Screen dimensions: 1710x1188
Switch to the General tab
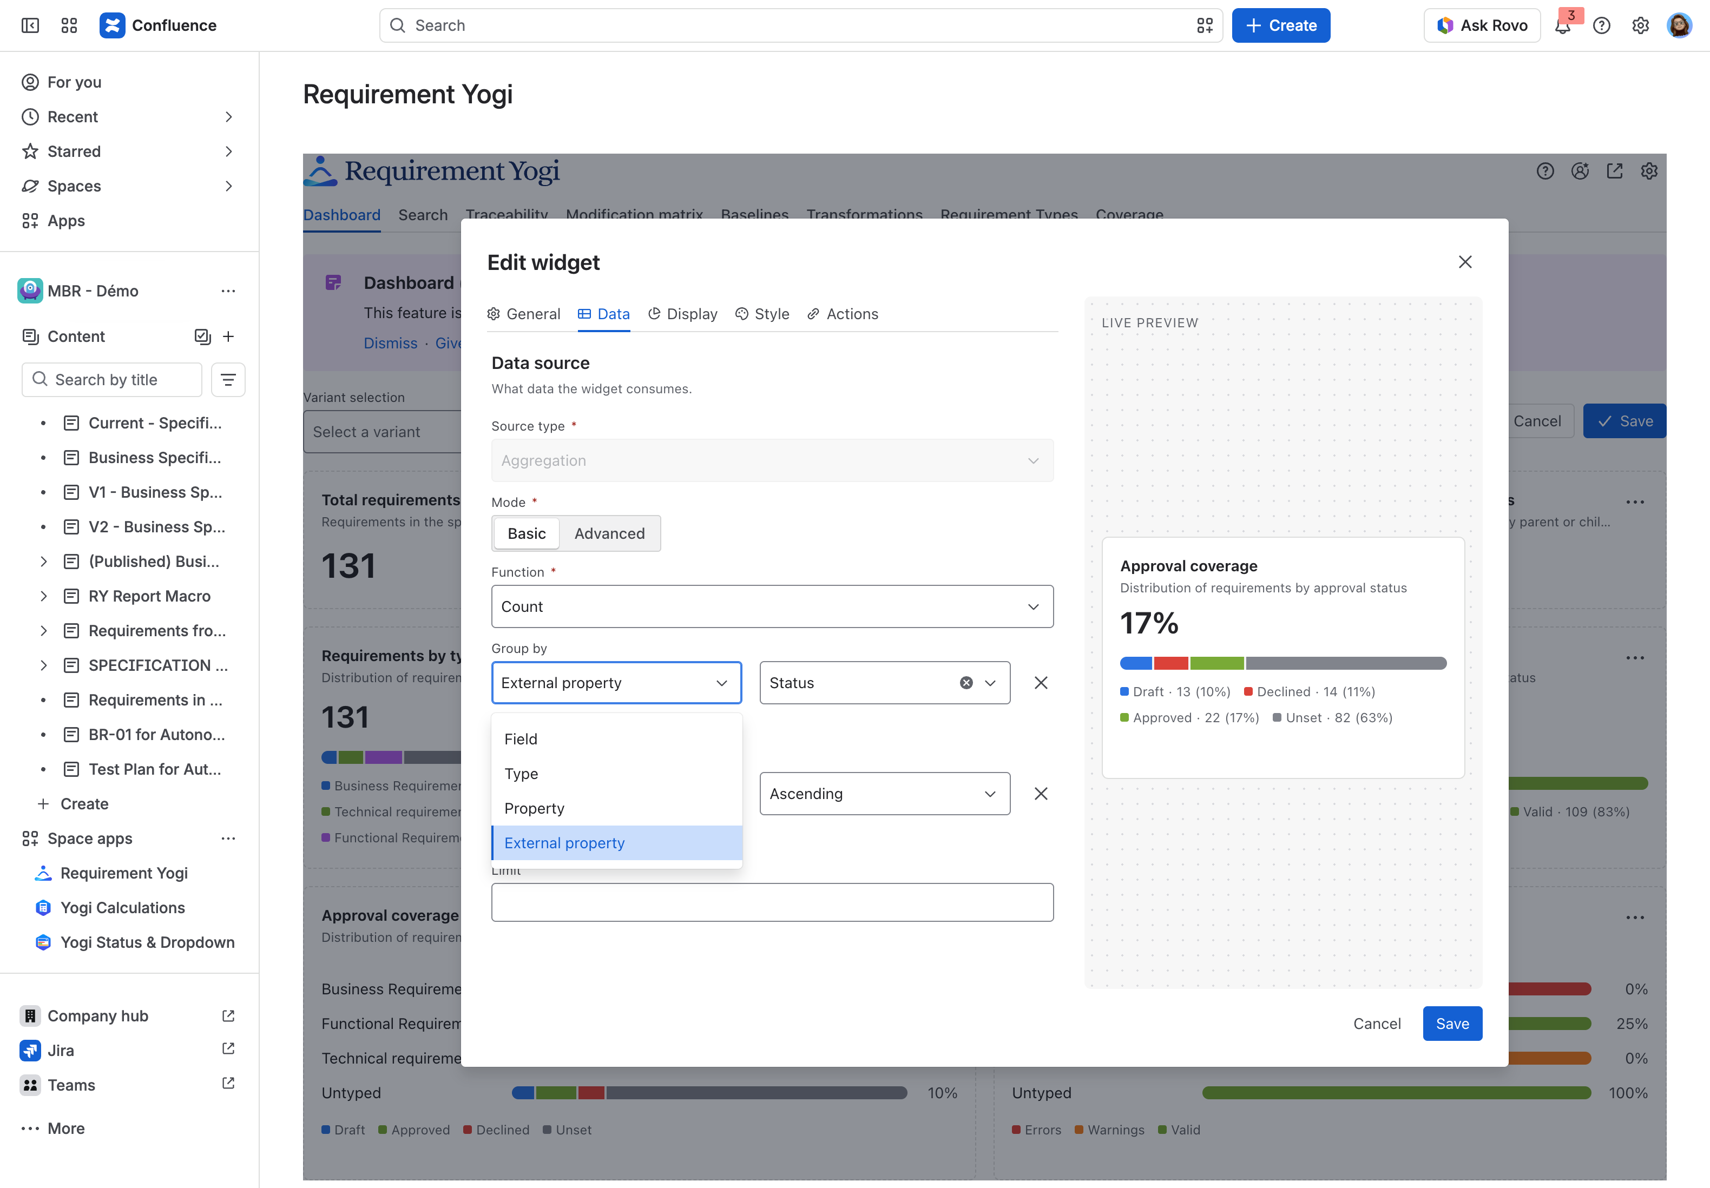pos(523,314)
